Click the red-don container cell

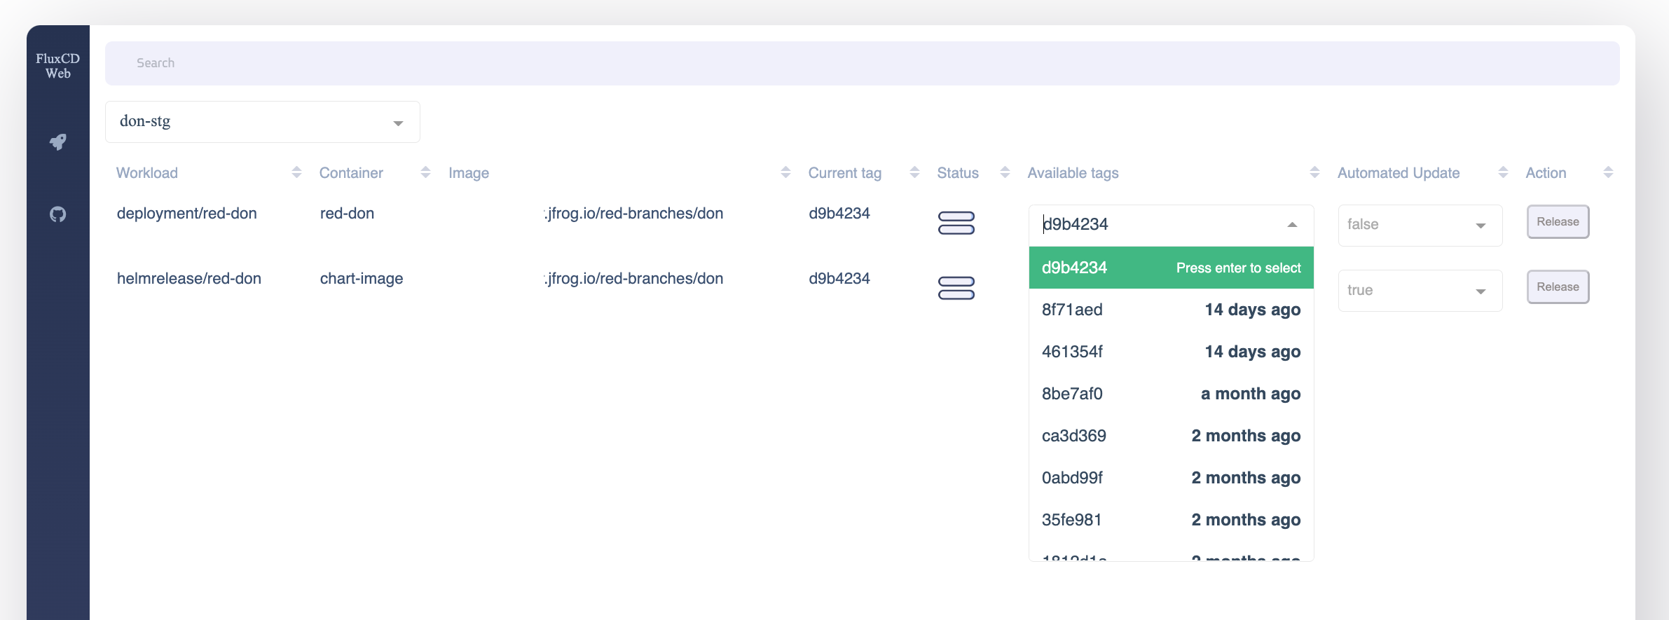point(347,214)
